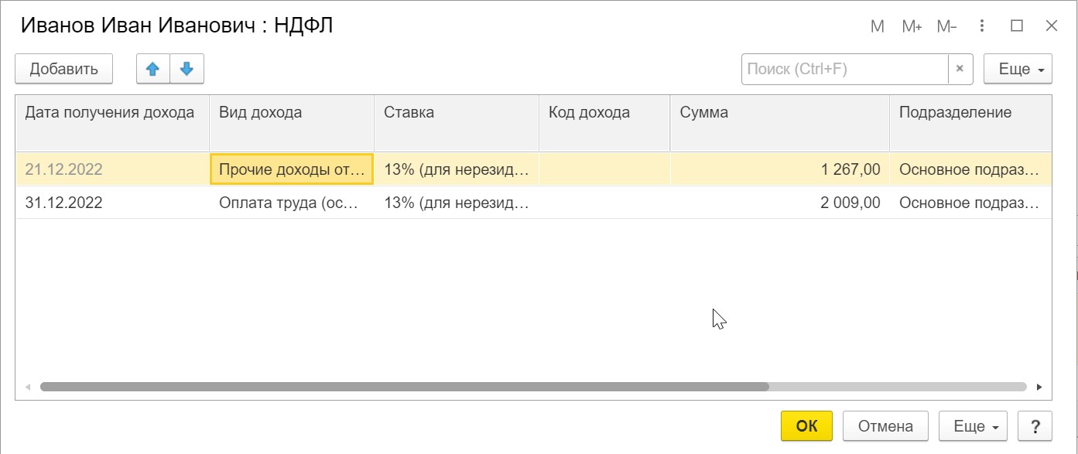Move row down with the blue arrow

[x=187, y=69]
